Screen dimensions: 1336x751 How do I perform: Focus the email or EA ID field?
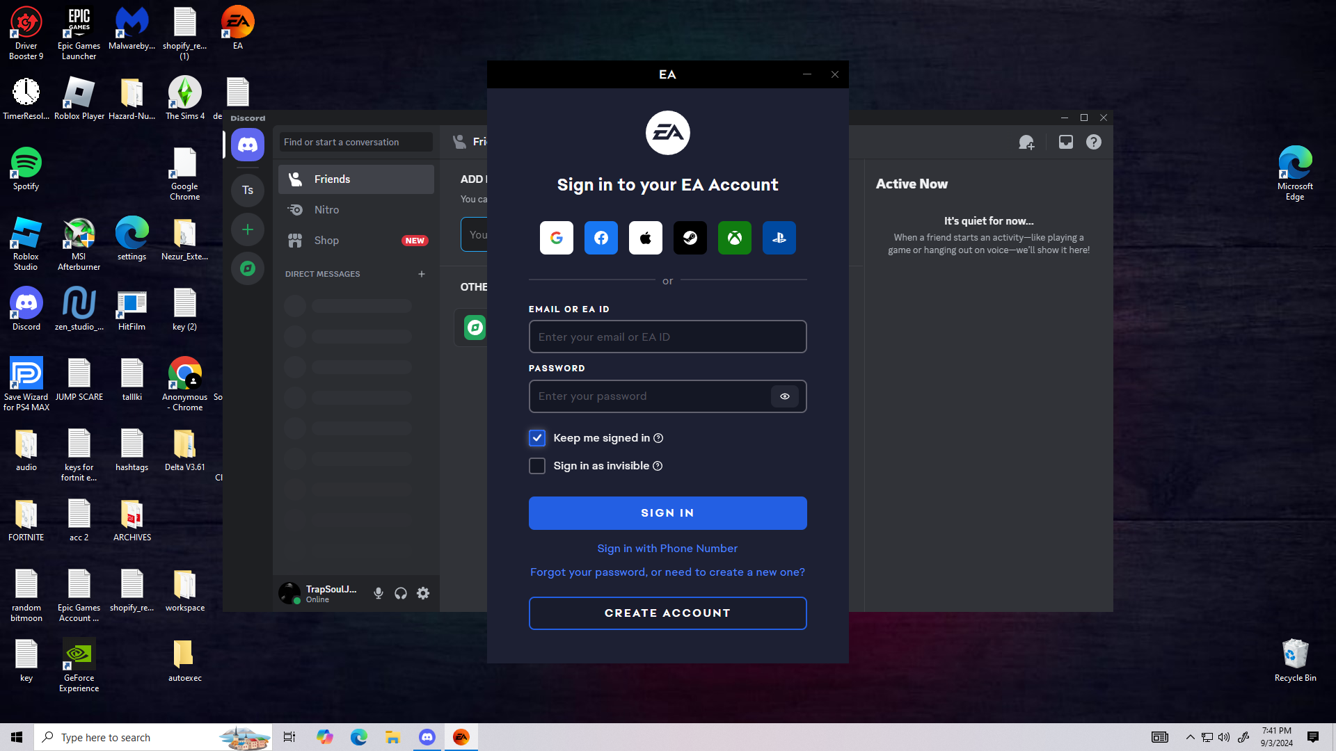667,337
